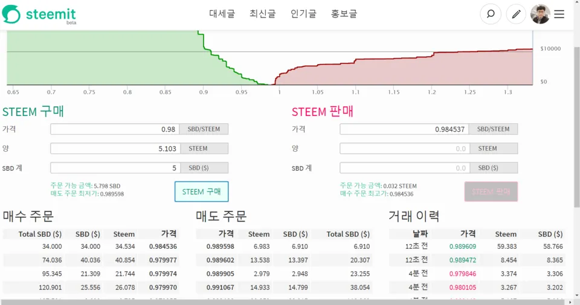Select sell order at price 0.991067
The width and height of the screenshot is (580, 305).
(x=284, y=287)
